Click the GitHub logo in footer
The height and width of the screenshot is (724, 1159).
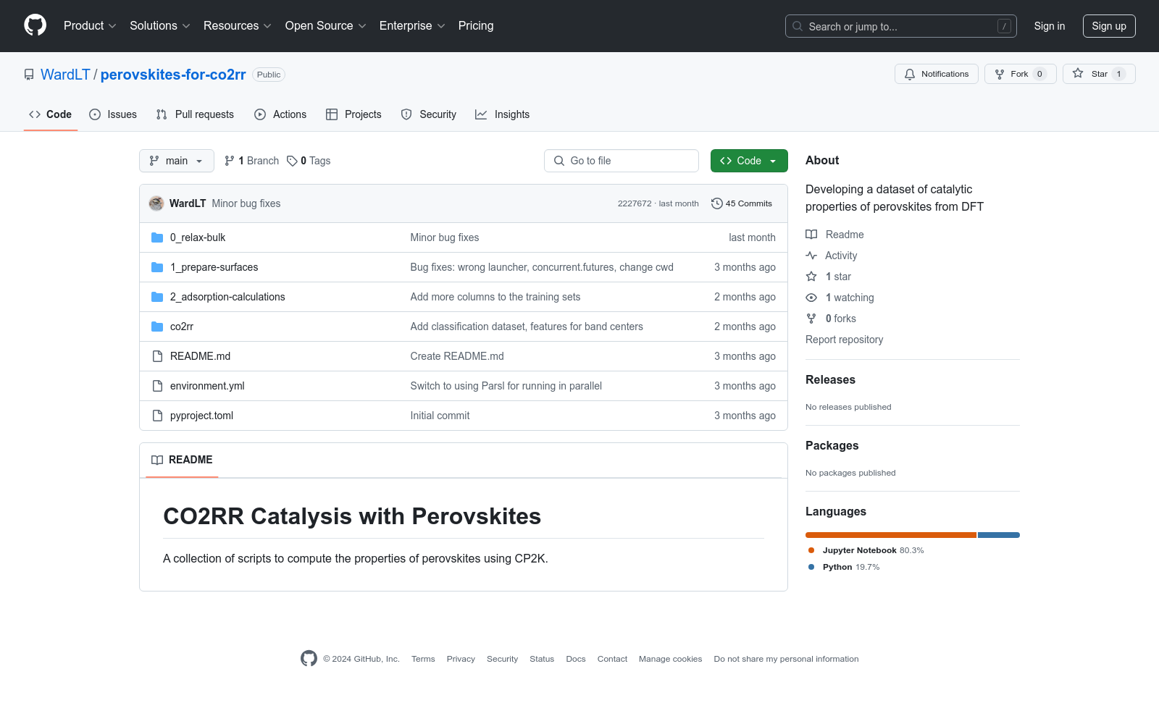tap(309, 658)
